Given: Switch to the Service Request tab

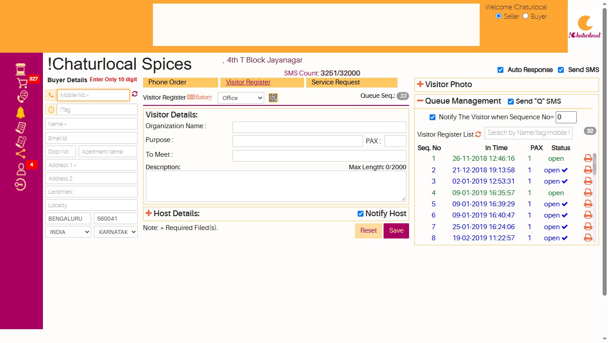Looking at the screenshot, I should 352,82.
